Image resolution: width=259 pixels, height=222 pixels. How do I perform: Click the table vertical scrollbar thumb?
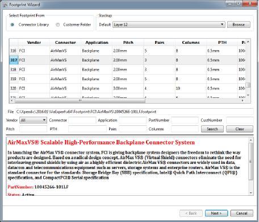click(x=248, y=85)
